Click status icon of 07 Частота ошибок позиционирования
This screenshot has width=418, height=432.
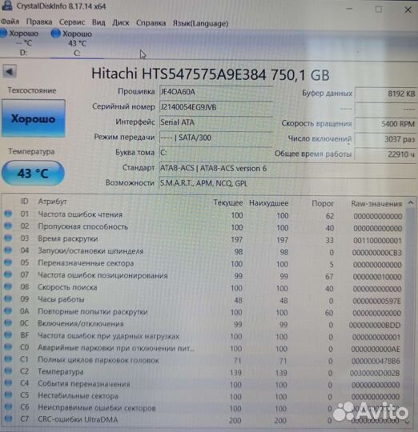(x=8, y=274)
